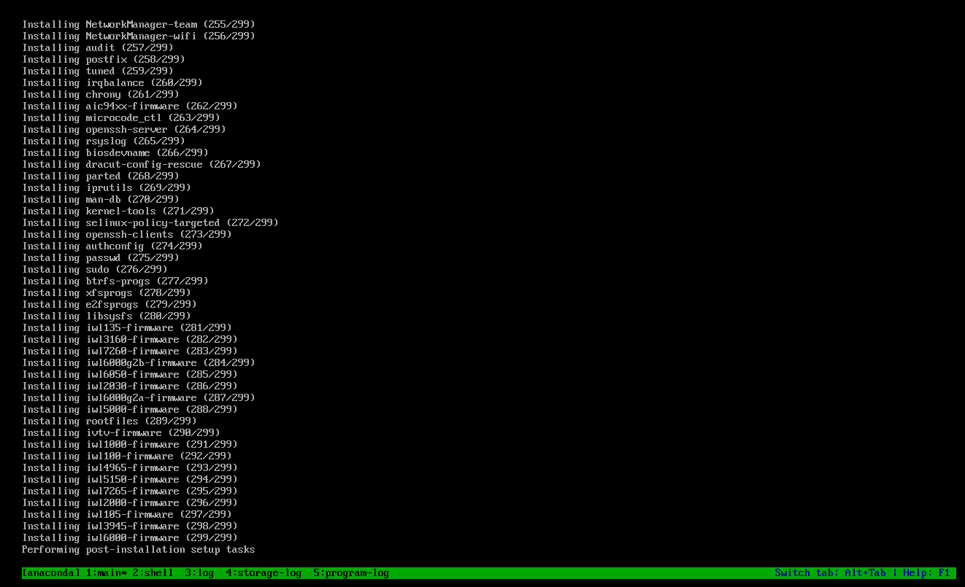
Task: Click the line installing NetworkManager-team (255/299)
Action: (x=139, y=25)
